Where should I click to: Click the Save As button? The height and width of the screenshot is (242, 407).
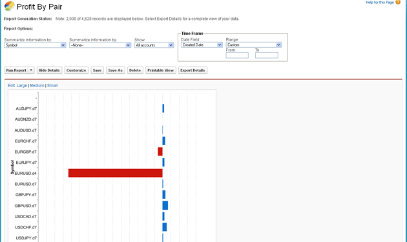point(115,70)
